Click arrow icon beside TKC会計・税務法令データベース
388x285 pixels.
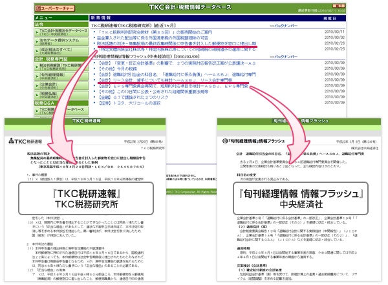(37, 32)
